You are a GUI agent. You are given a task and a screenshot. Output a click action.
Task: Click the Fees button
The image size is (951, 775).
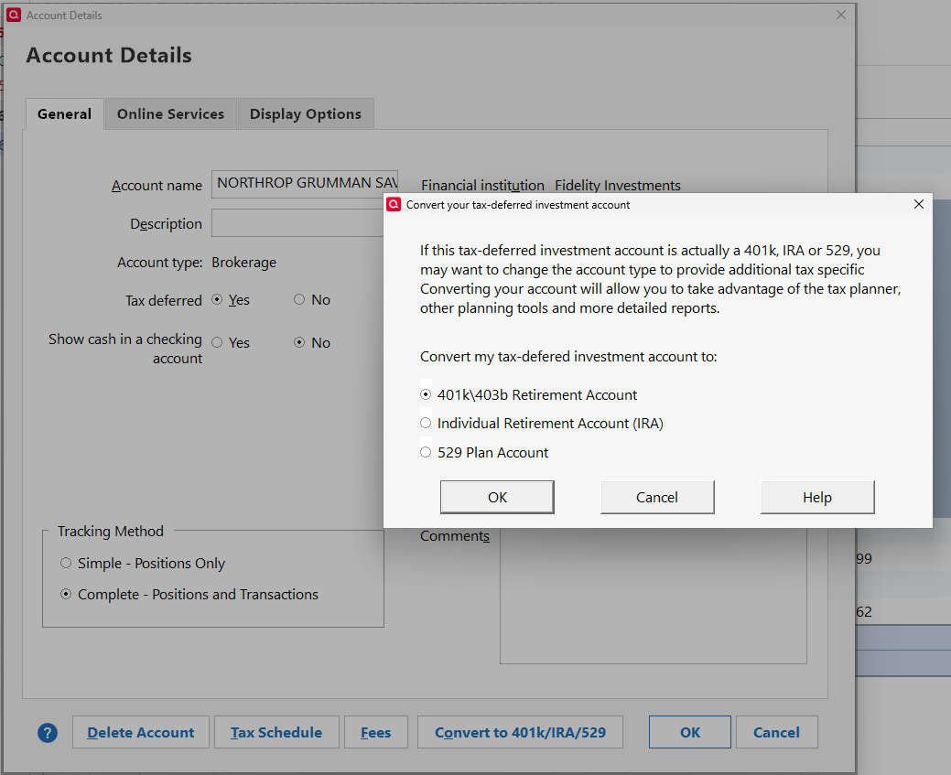[376, 733]
